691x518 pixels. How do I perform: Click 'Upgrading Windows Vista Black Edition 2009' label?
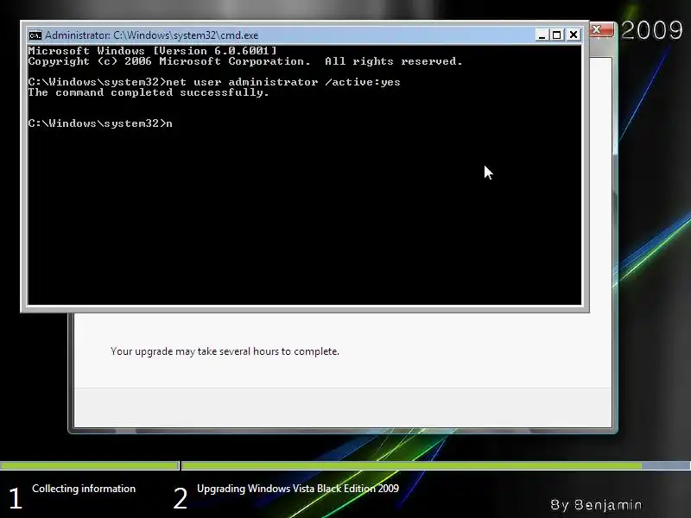click(298, 489)
